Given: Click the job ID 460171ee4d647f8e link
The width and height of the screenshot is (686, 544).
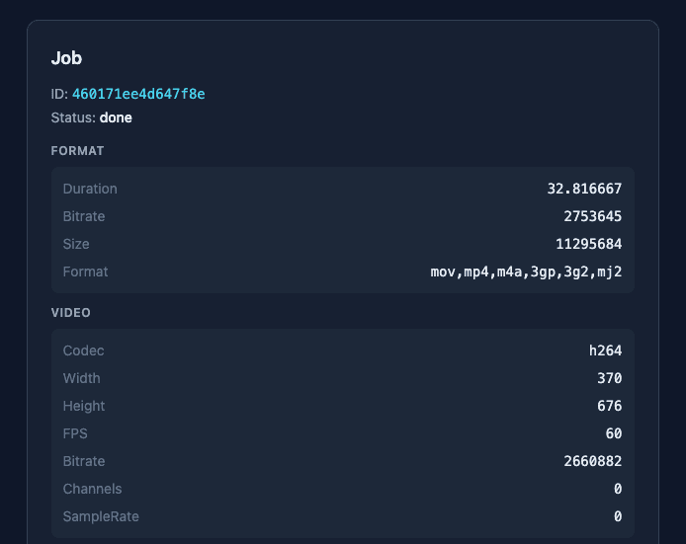Looking at the screenshot, I should (138, 94).
